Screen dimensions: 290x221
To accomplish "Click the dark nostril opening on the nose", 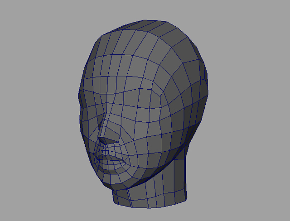I will [106, 141].
